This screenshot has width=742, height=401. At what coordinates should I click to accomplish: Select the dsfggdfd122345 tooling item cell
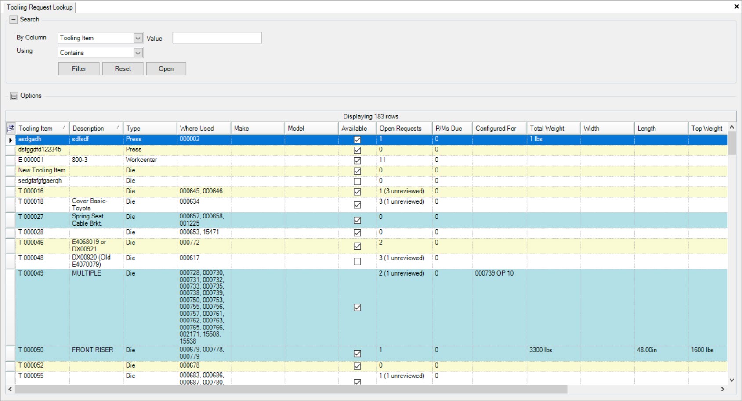(x=43, y=150)
